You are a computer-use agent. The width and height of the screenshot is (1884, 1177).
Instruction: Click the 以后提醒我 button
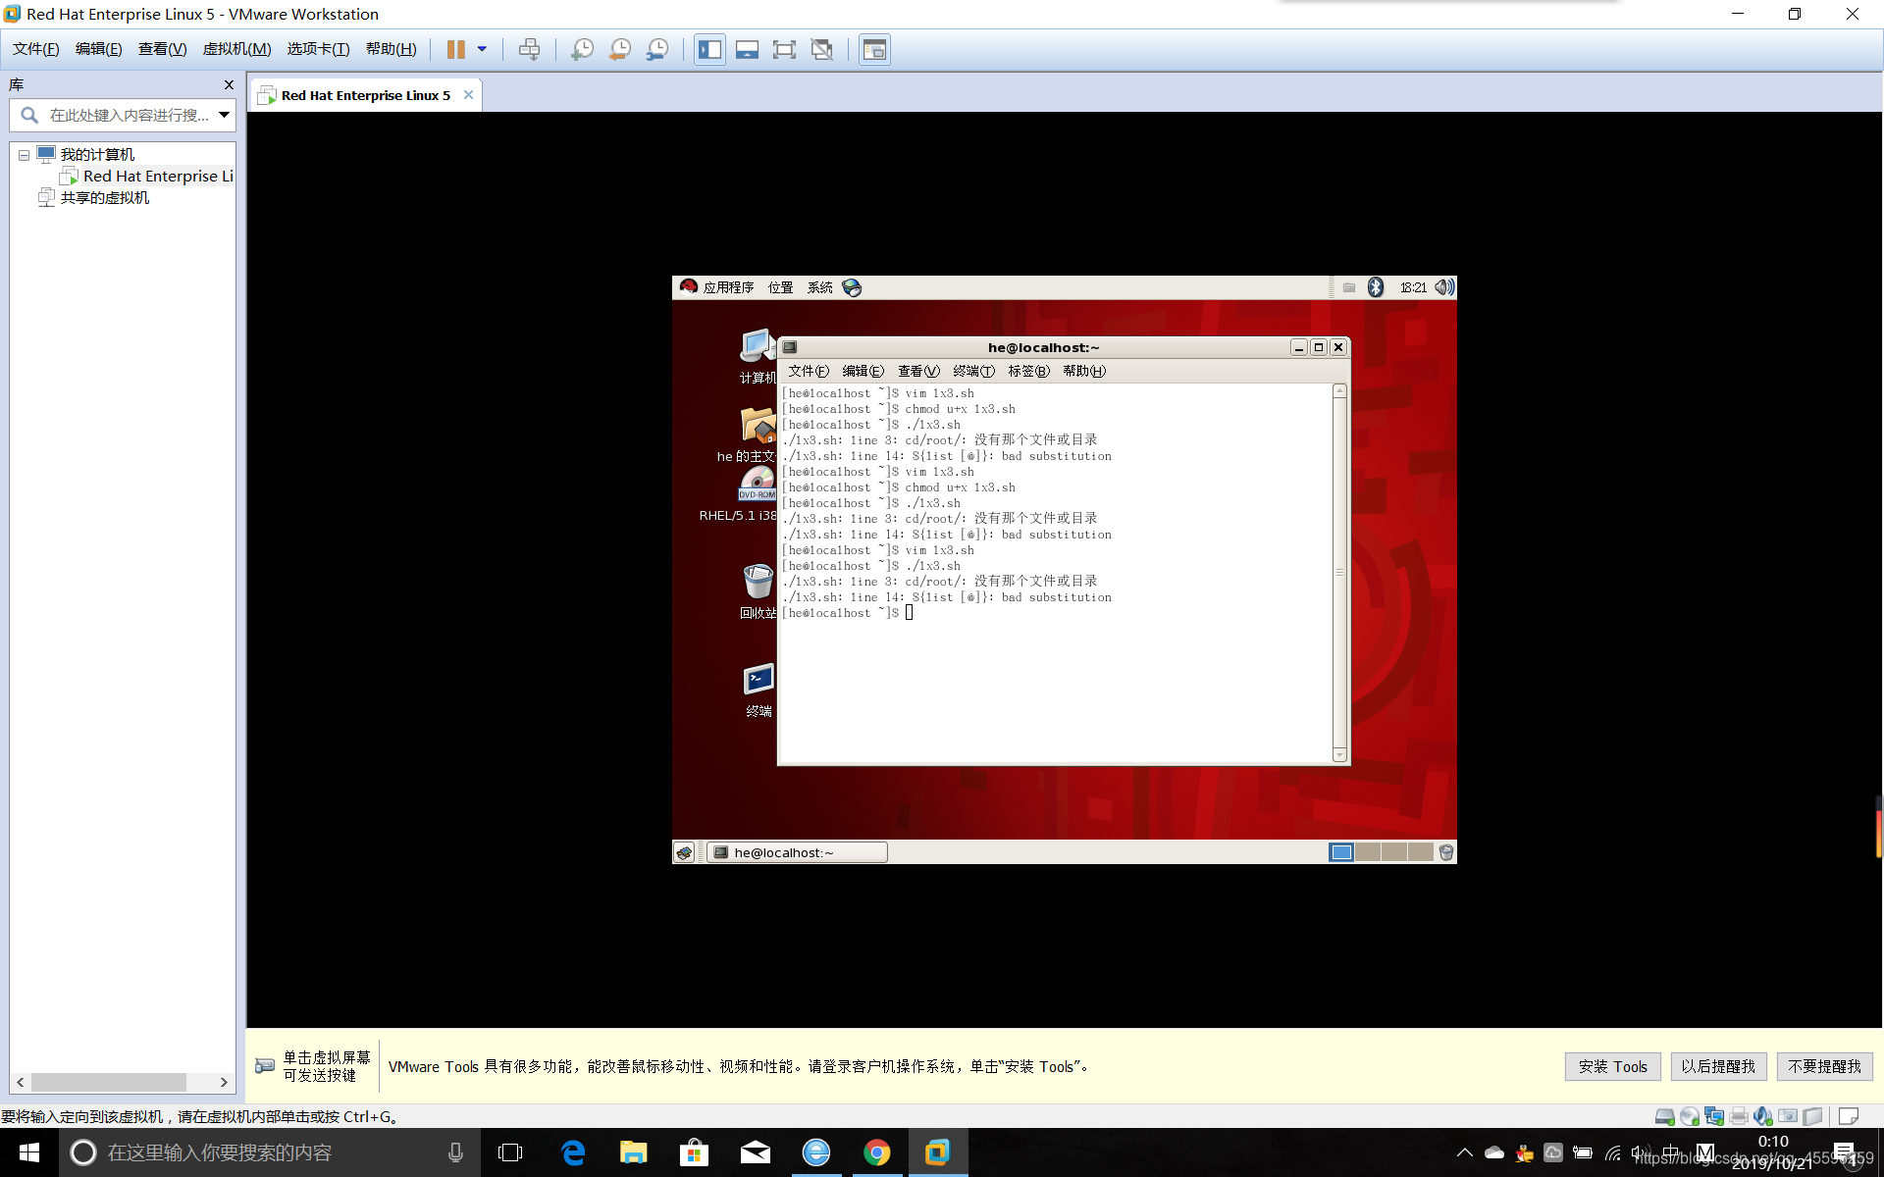point(1718,1066)
